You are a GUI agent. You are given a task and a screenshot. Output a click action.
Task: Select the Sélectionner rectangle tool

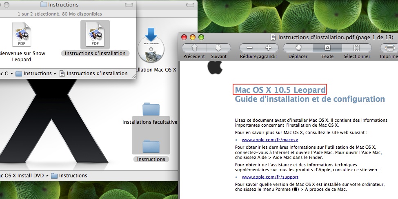(357, 48)
